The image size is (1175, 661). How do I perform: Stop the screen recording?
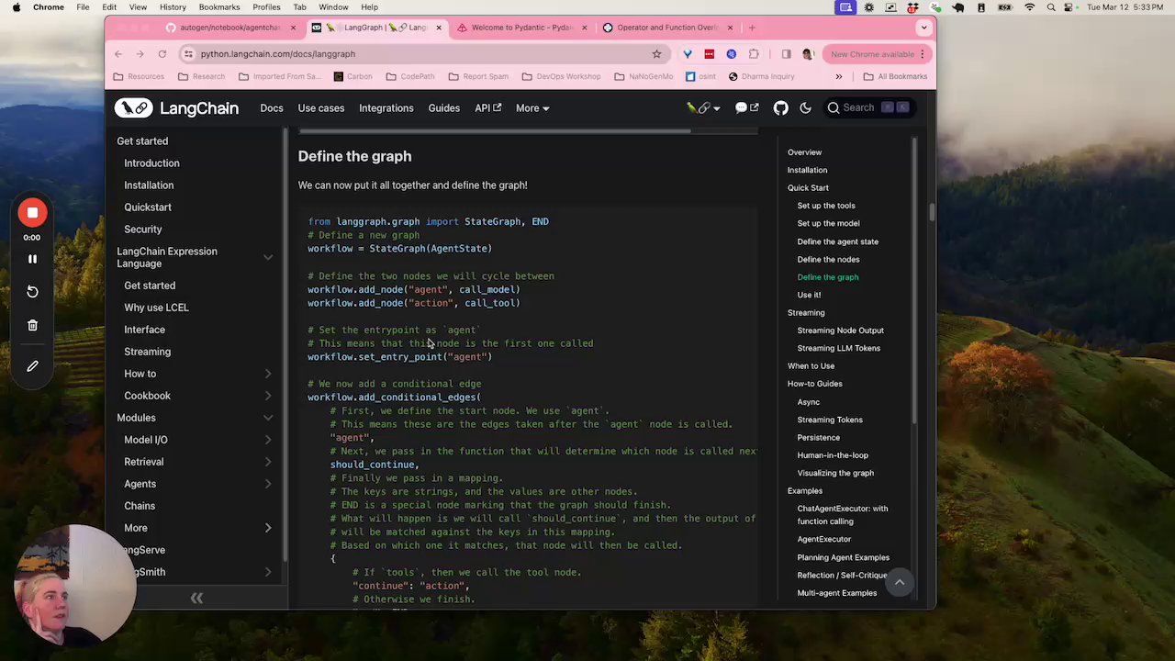coord(32,213)
